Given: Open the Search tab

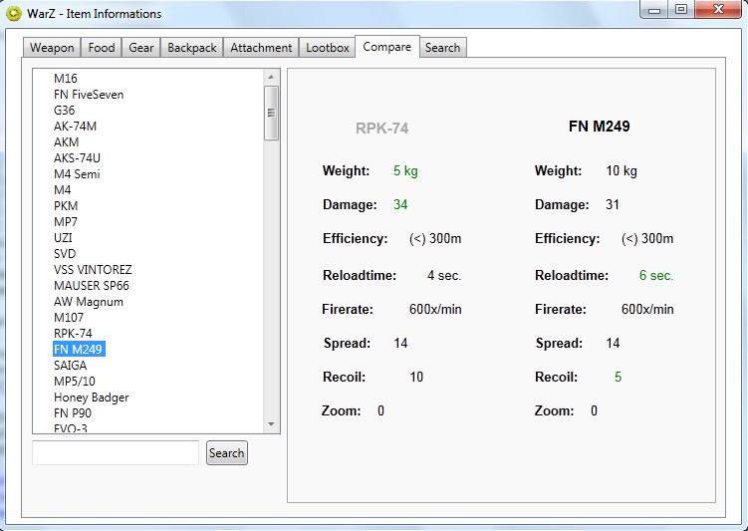Looking at the screenshot, I should click(x=442, y=48).
